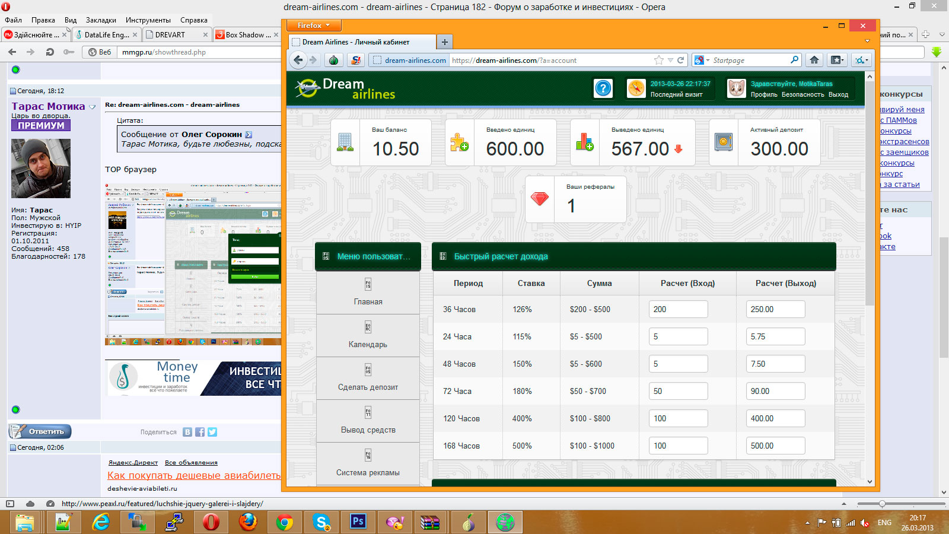Click the Firefox reload page icon
Screen dimensions: 949x534
(x=681, y=60)
